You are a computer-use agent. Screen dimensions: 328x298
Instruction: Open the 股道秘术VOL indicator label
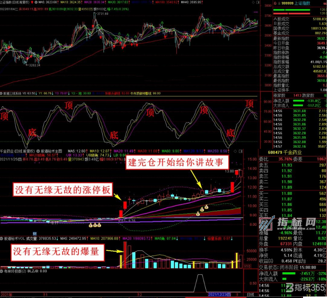[x=14, y=238]
